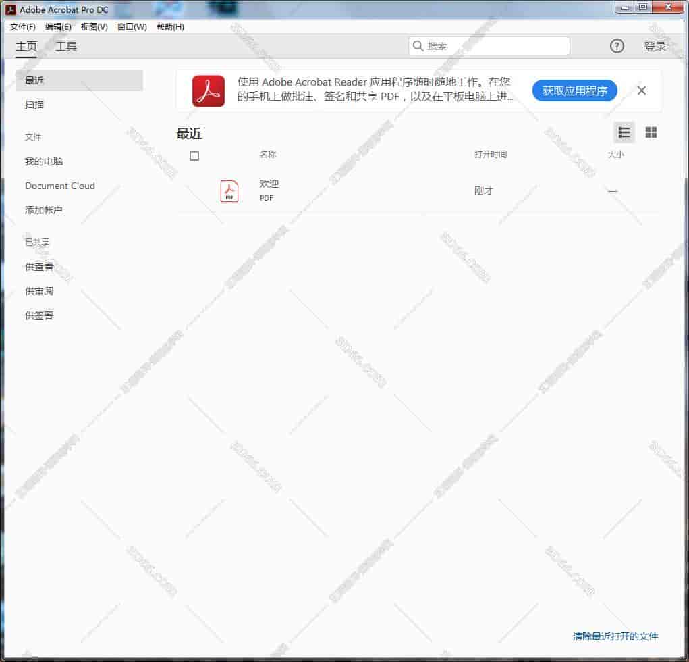Image resolution: width=689 pixels, height=662 pixels.
Task: Tick the select-all checkbox in header
Action: pos(194,156)
